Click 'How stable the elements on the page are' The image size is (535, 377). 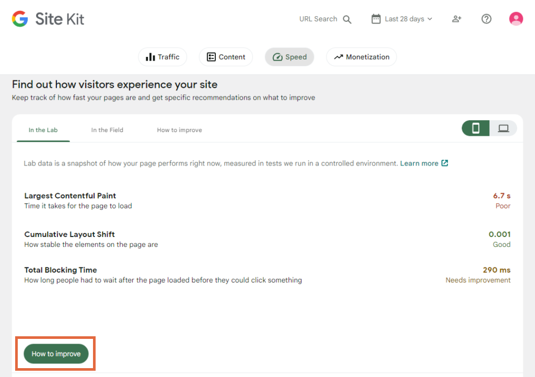tap(91, 244)
